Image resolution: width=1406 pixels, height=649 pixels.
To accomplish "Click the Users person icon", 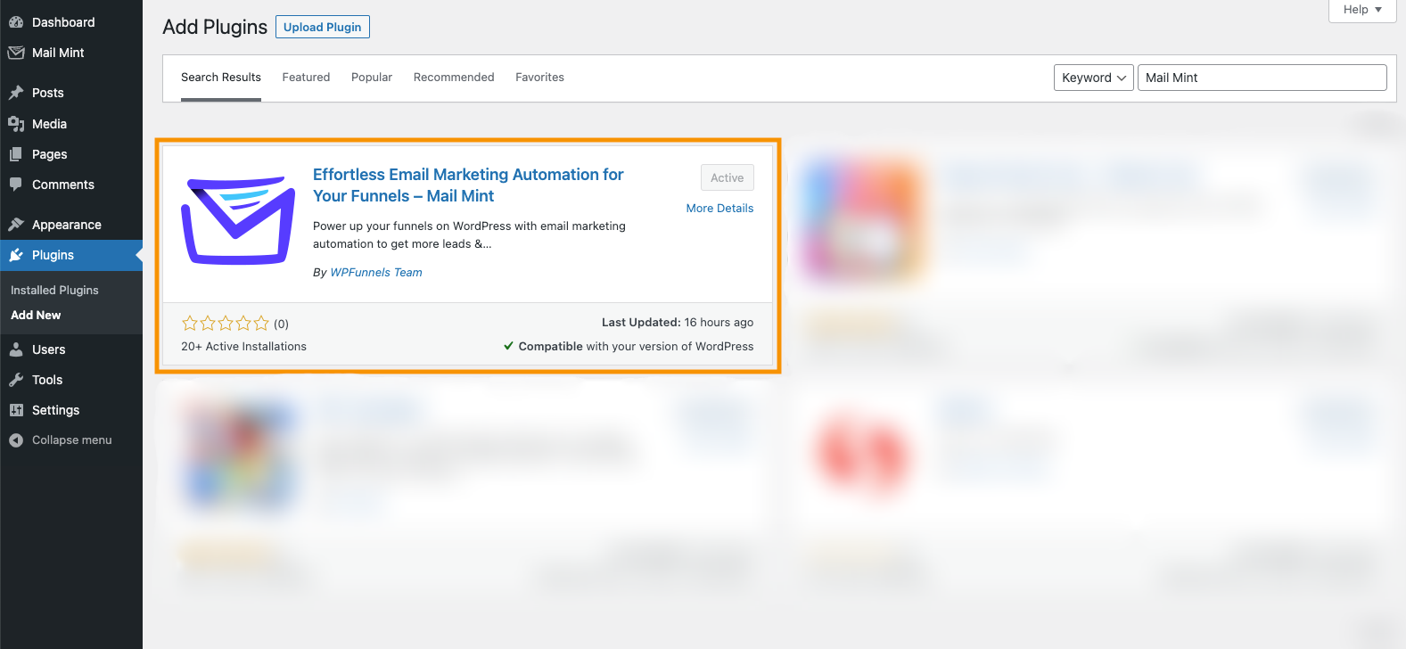I will [x=16, y=349].
